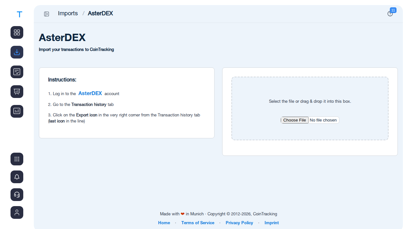The height and width of the screenshot is (229, 408).
Task: Open the AsterDEX link in instructions
Action: click(x=90, y=93)
